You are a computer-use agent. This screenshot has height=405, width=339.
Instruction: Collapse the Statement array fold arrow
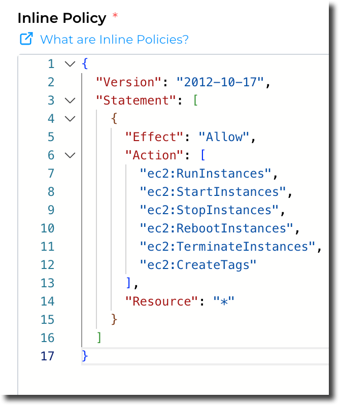coord(70,100)
